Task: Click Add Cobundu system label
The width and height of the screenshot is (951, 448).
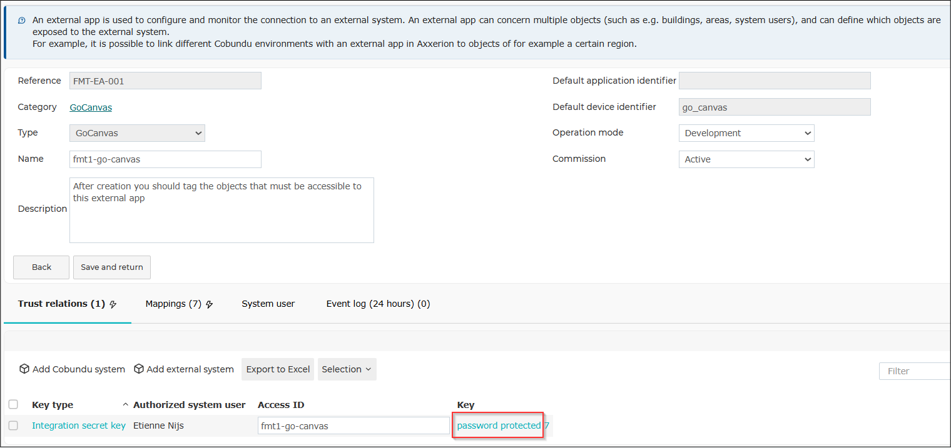Action: pyautogui.click(x=79, y=369)
